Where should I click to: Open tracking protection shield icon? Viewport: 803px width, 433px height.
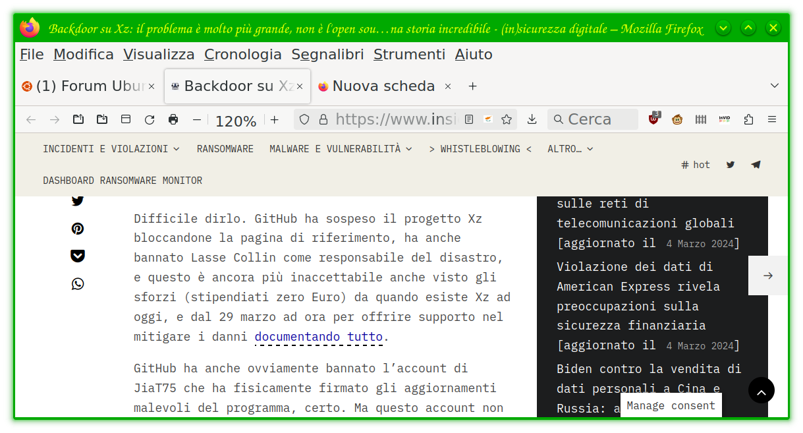point(304,119)
